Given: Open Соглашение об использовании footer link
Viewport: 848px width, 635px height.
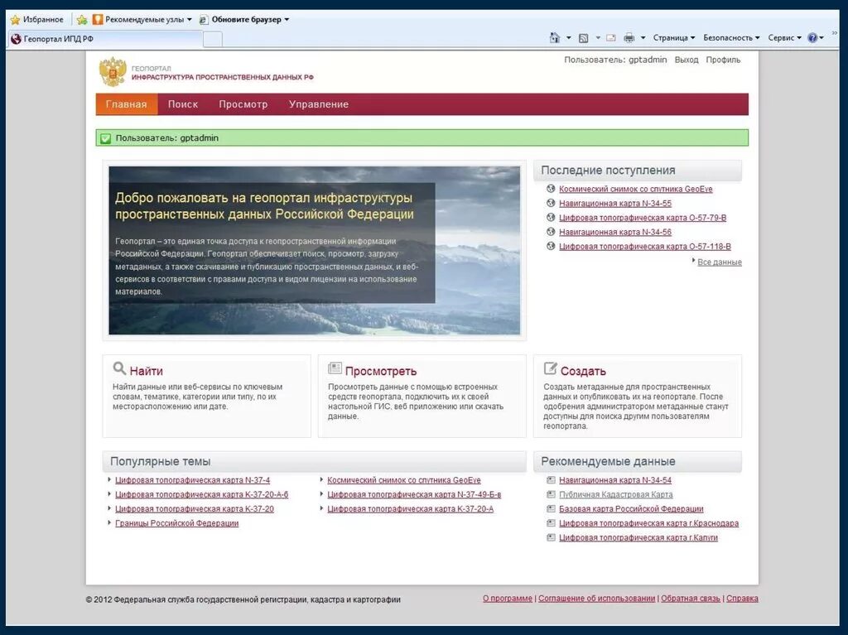Looking at the screenshot, I should click(x=596, y=599).
